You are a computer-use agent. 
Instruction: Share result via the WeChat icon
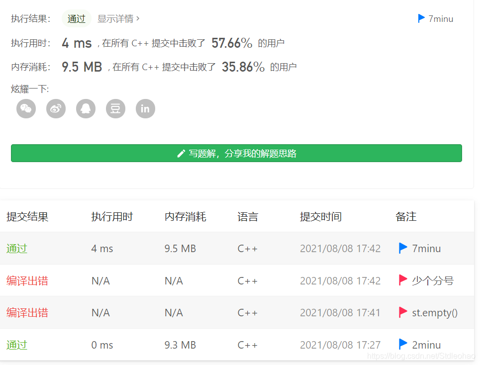(26, 108)
